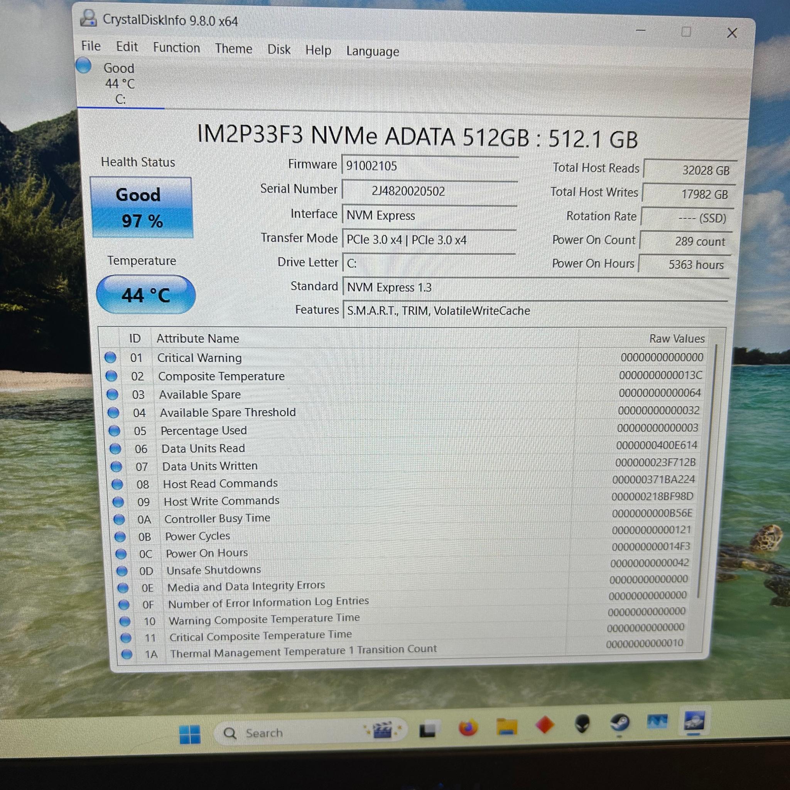Select the status icon beside Available Spare row 03
Image resolution: width=790 pixels, height=790 pixels.
112,394
